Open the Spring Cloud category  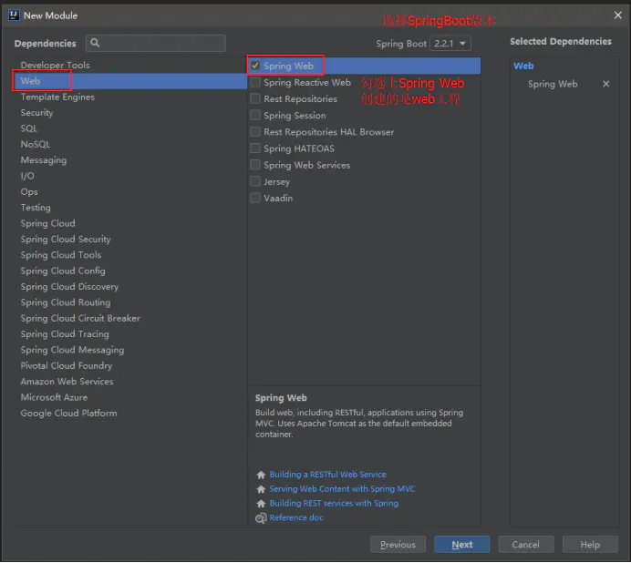coord(47,223)
